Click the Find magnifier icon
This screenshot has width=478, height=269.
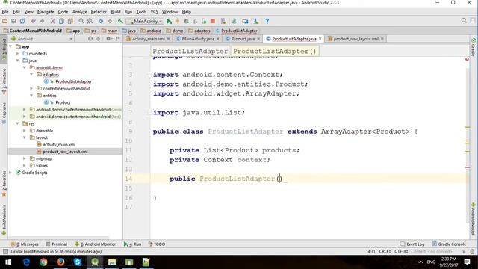pos(81,22)
